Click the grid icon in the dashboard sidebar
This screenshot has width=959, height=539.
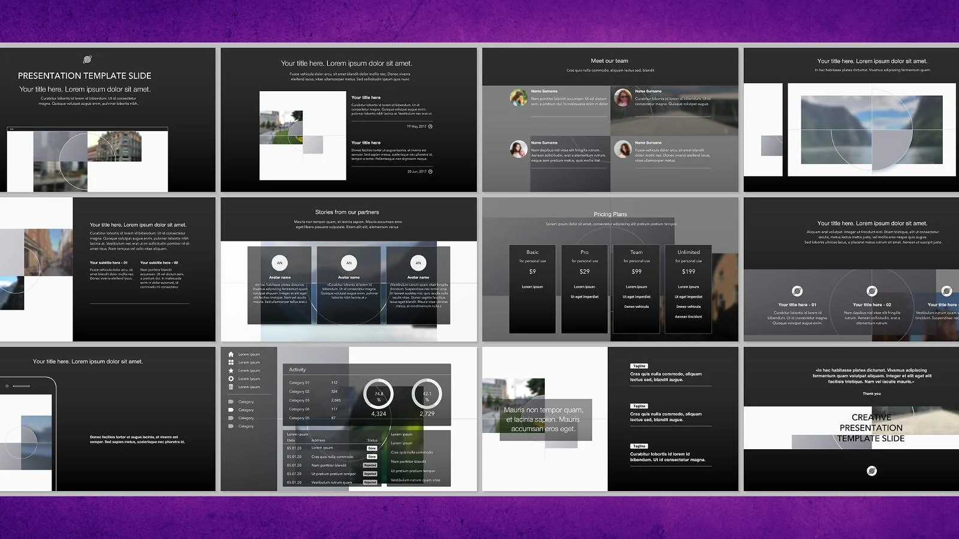click(231, 362)
